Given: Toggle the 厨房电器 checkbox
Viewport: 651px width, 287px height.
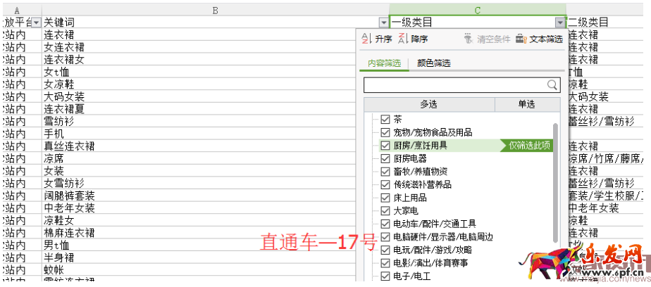Looking at the screenshot, I should tap(385, 158).
